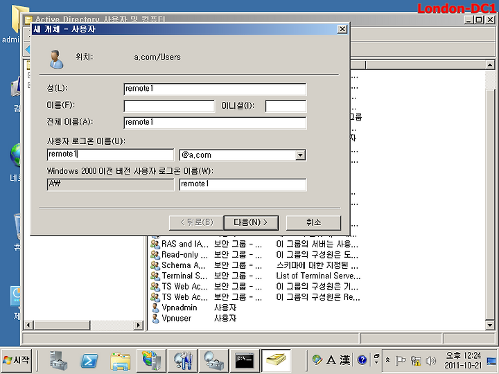This screenshot has height=374, width=499.
Task: Open the @a.com domain suffix dropdown
Action: pyautogui.click(x=300, y=155)
